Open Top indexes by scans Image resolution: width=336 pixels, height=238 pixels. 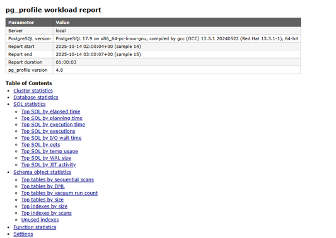[47, 213]
